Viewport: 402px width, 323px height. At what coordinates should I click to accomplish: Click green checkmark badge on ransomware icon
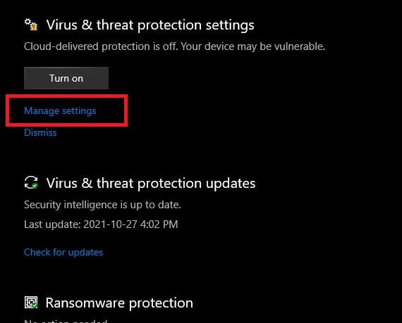click(x=35, y=305)
